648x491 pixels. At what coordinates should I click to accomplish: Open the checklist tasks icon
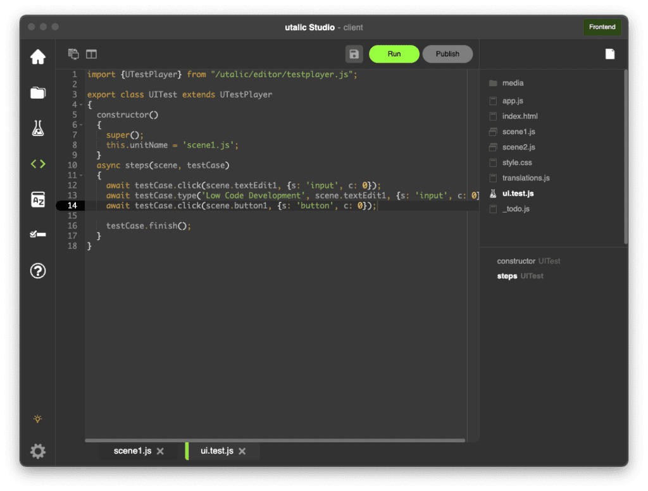(38, 235)
